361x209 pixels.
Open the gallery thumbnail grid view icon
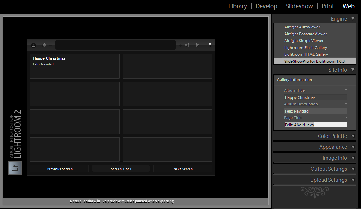point(33,45)
